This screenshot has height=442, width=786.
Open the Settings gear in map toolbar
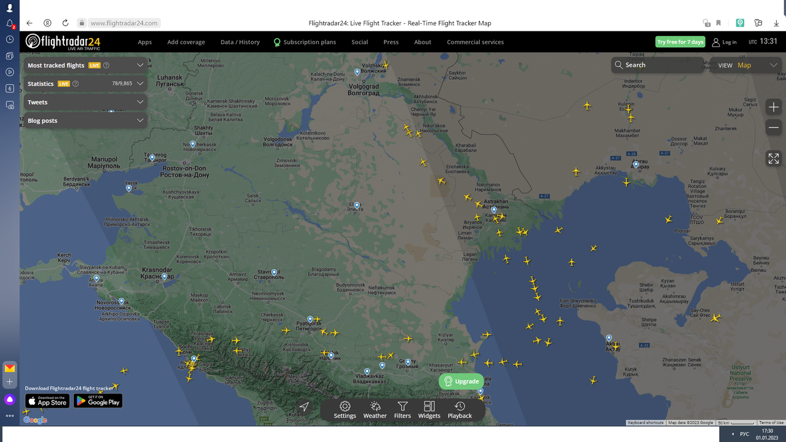[x=344, y=410]
